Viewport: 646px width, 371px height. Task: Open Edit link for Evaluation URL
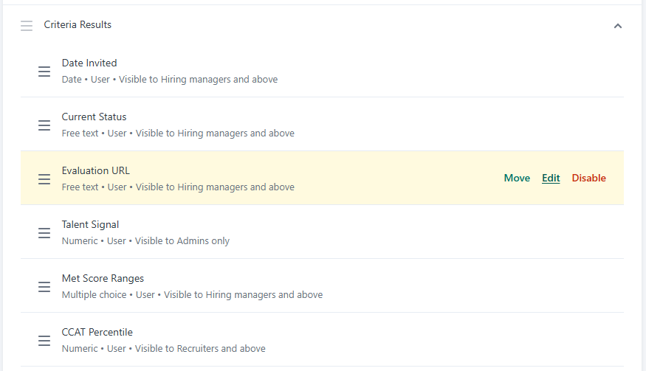(x=551, y=178)
